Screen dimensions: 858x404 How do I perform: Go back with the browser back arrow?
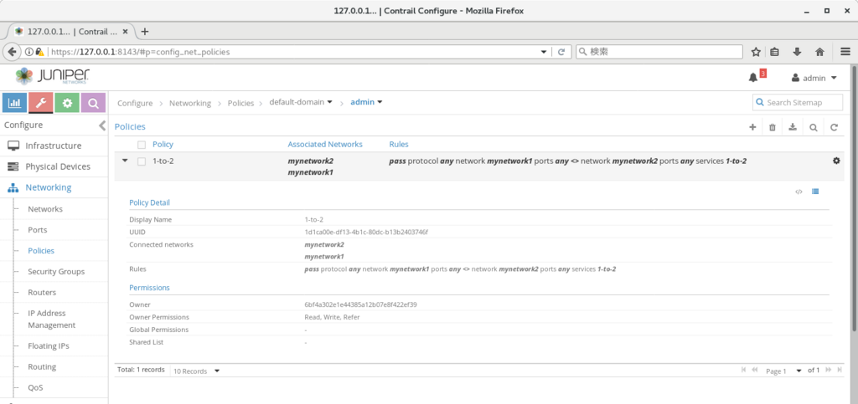tap(11, 52)
